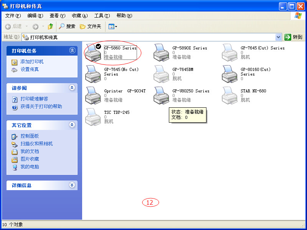The image size is (307, 230).
Task: Open the 图片收藏 link
Action: [30, 159]
